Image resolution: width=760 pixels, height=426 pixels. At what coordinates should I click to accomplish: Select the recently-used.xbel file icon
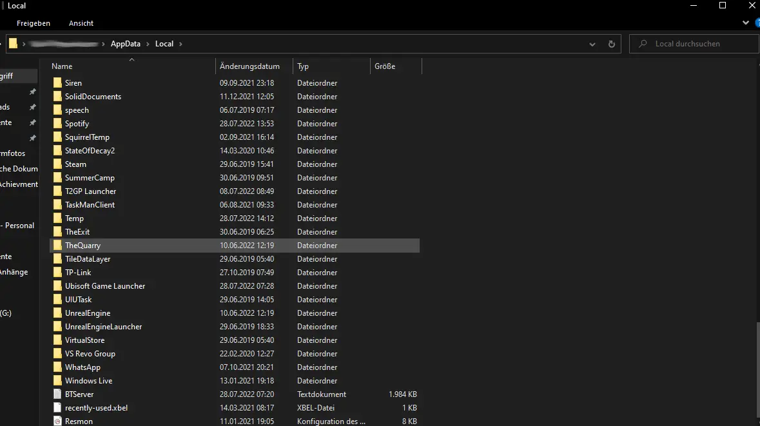(x=57, y=407)
